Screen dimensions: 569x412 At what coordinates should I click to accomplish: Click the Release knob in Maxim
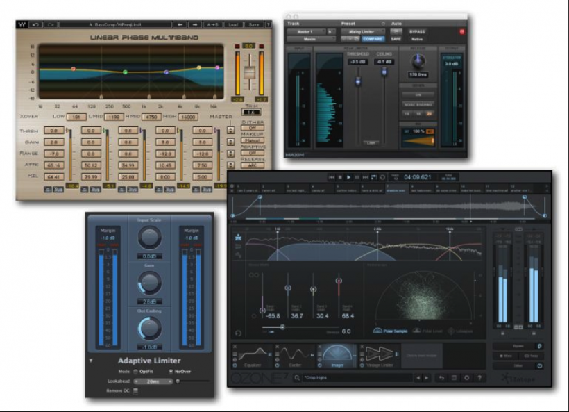click(418, 61)
